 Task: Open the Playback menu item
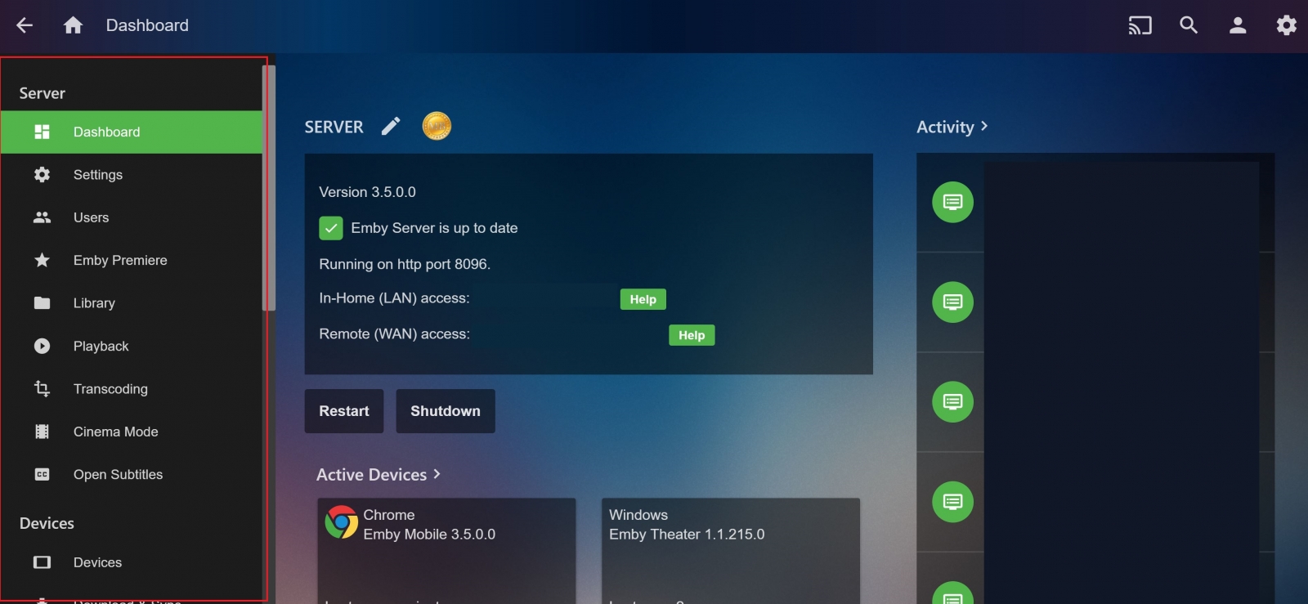132,346
